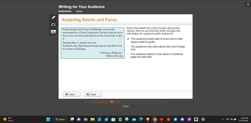251x123 pixels.
Task: Open the purple video chat app on the taskbar
Action: (x=79, y=119)
